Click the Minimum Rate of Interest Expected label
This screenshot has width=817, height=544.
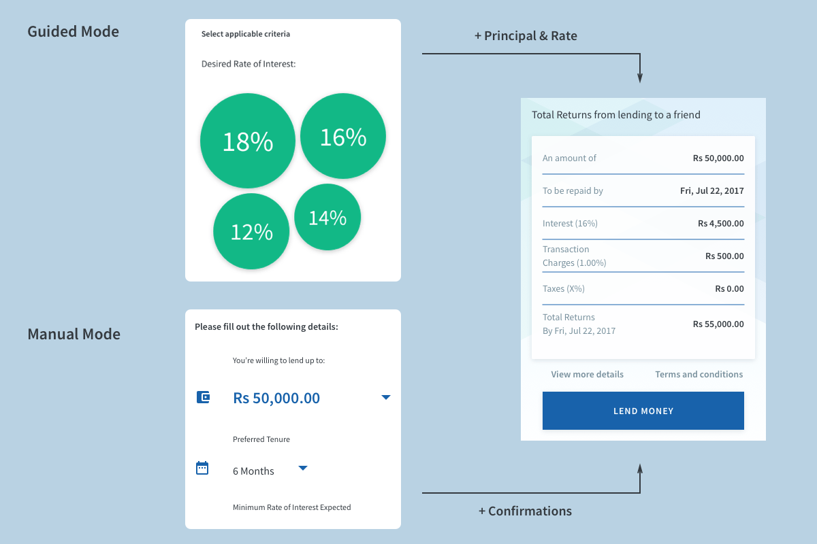(291, 507)
